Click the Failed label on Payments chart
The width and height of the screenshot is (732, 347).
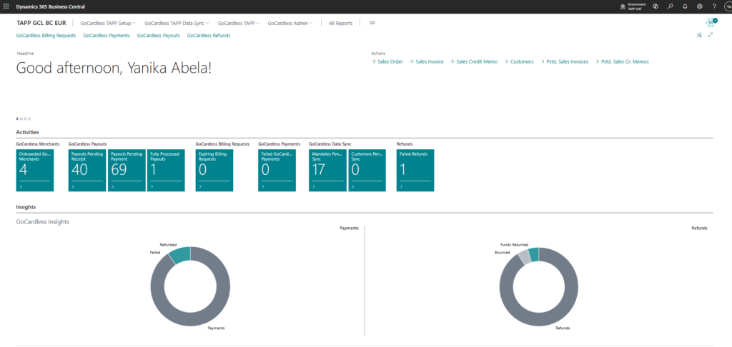(155, 252)
